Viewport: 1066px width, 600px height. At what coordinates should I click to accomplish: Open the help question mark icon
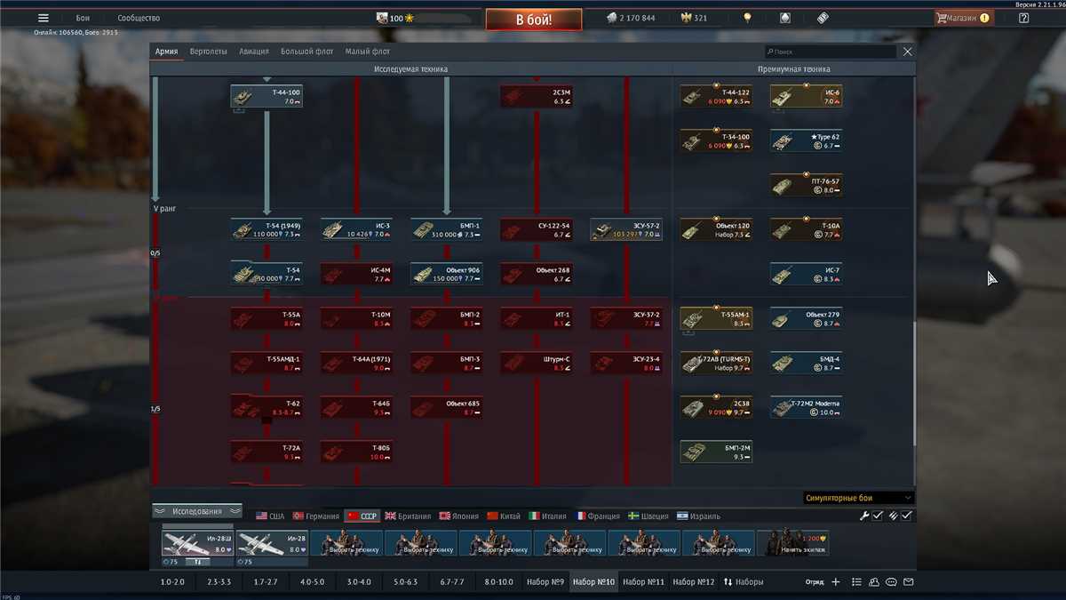pyautogui.click(x=1023, y=18)
